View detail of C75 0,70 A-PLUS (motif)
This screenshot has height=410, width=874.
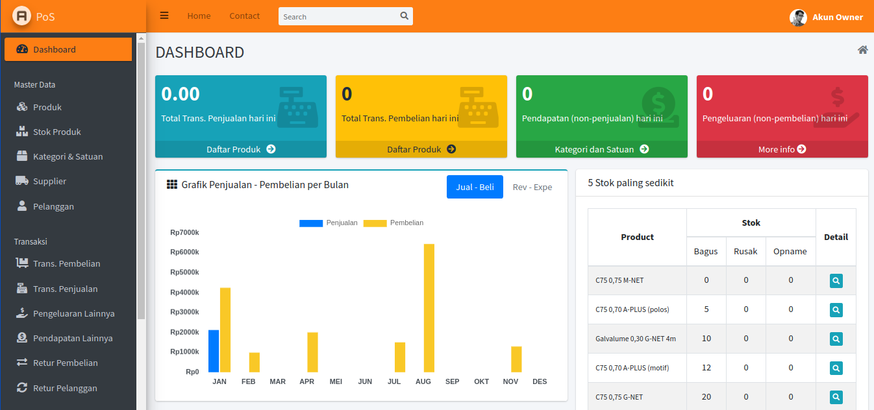point(836,368)
